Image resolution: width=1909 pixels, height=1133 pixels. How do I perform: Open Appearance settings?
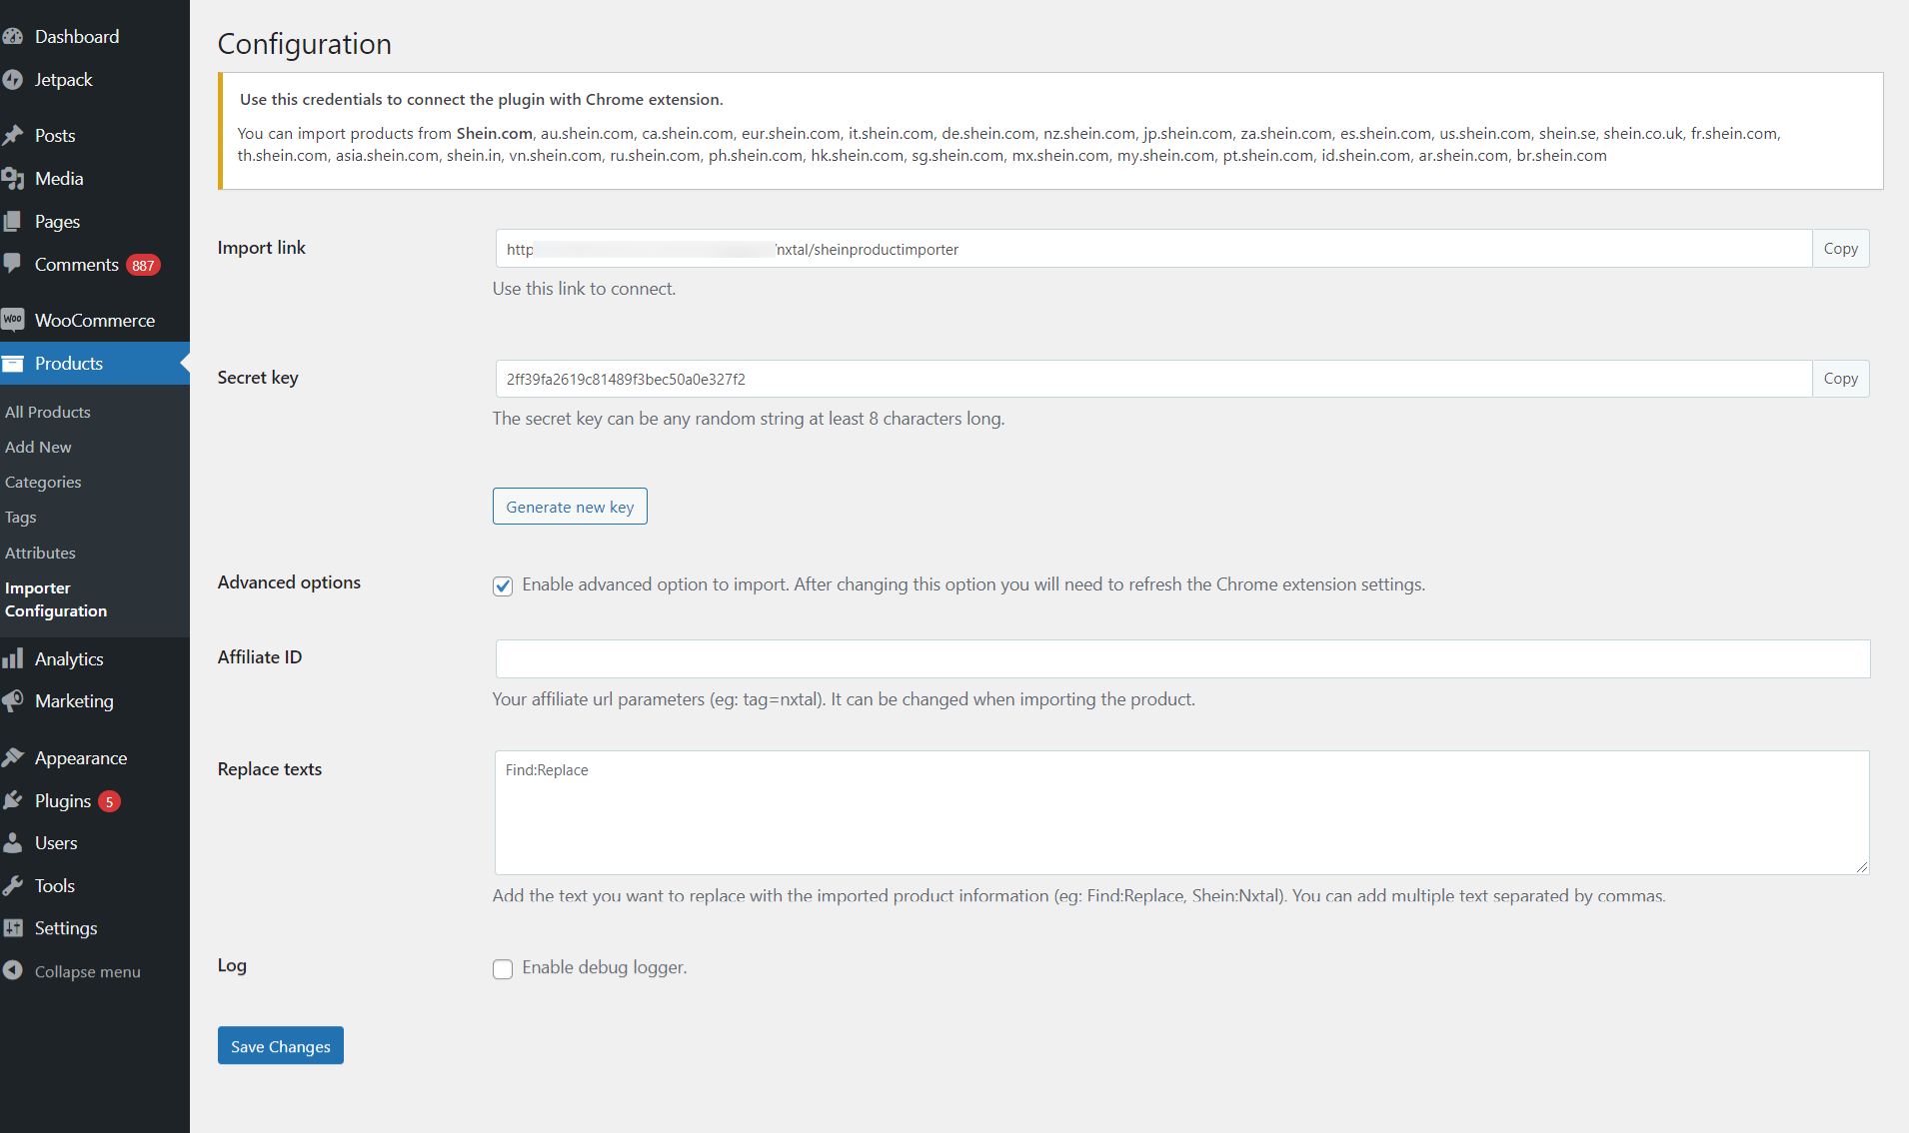pyautogui.click(x=81, y=757)
